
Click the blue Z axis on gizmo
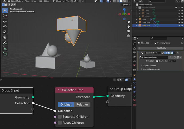[x=124, y=9]
